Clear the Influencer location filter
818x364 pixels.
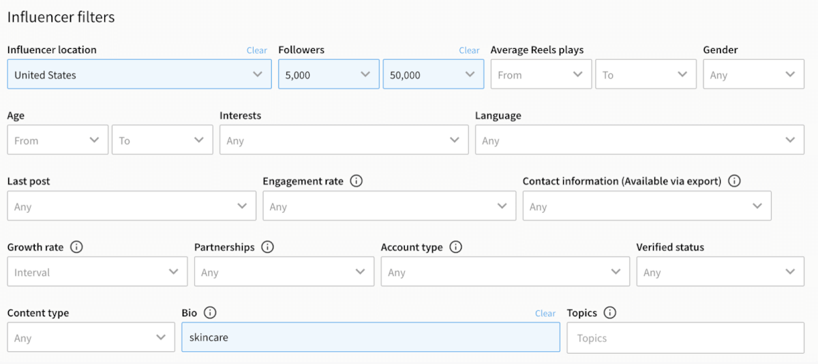pos(257,50)
